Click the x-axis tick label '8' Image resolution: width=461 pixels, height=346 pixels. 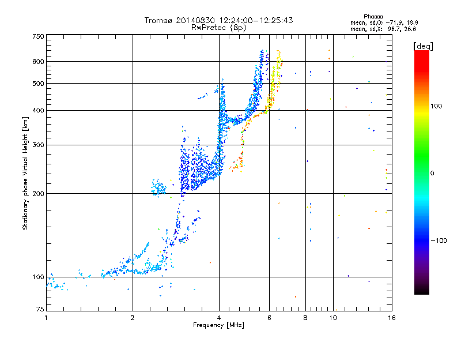tap(305, 318)
